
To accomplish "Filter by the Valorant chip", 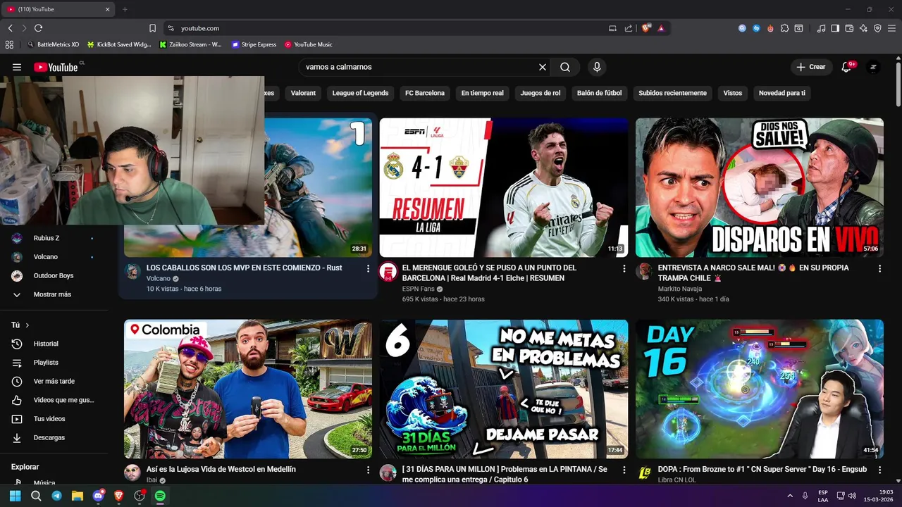I will (x=303, y=93).
